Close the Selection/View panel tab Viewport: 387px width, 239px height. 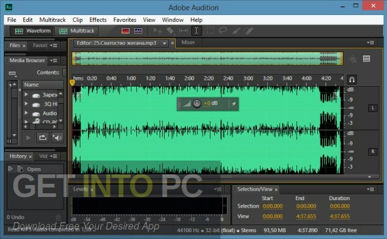[x=276, y=189]
